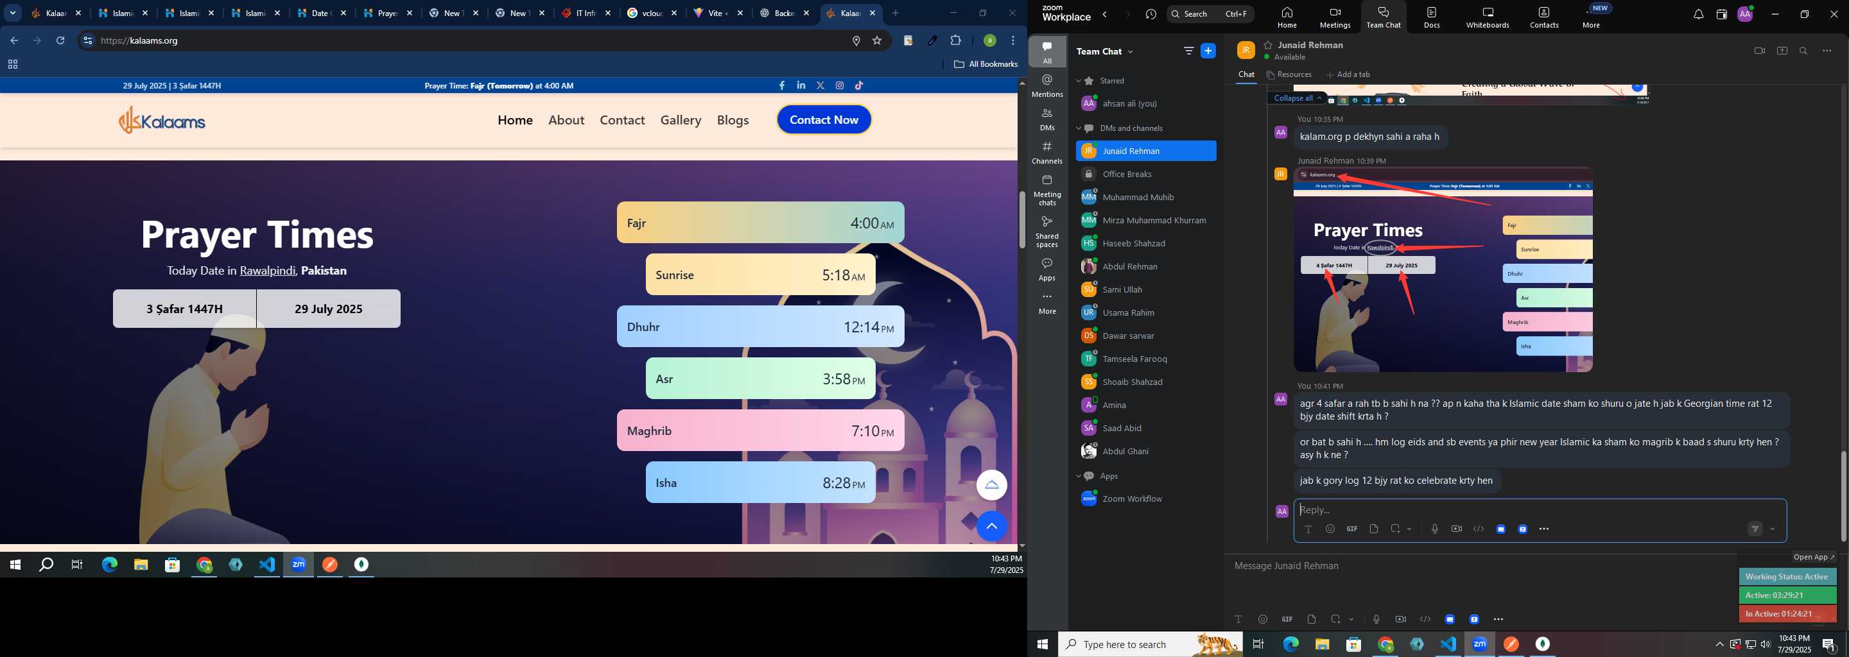The width and height of the screenshot is (1849, 657).
Task: Open Shared spaces in Zoom sidebar
Action: (1047, 232)
